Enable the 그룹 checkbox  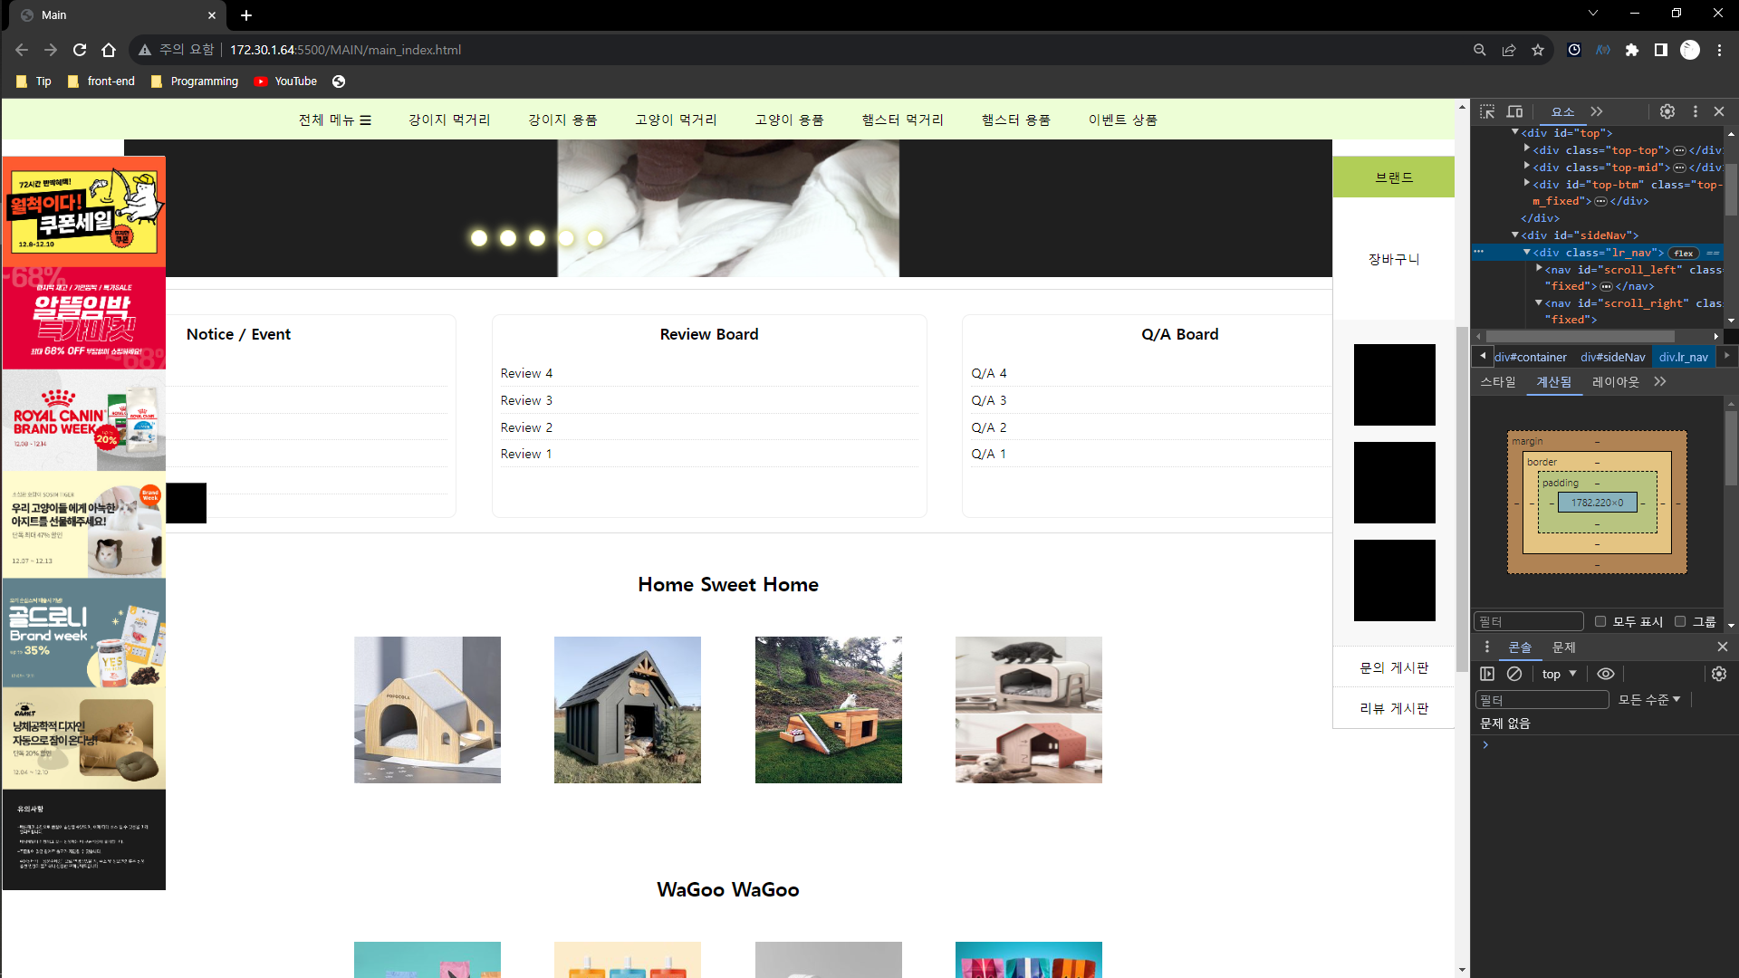tap(1680, 621)
